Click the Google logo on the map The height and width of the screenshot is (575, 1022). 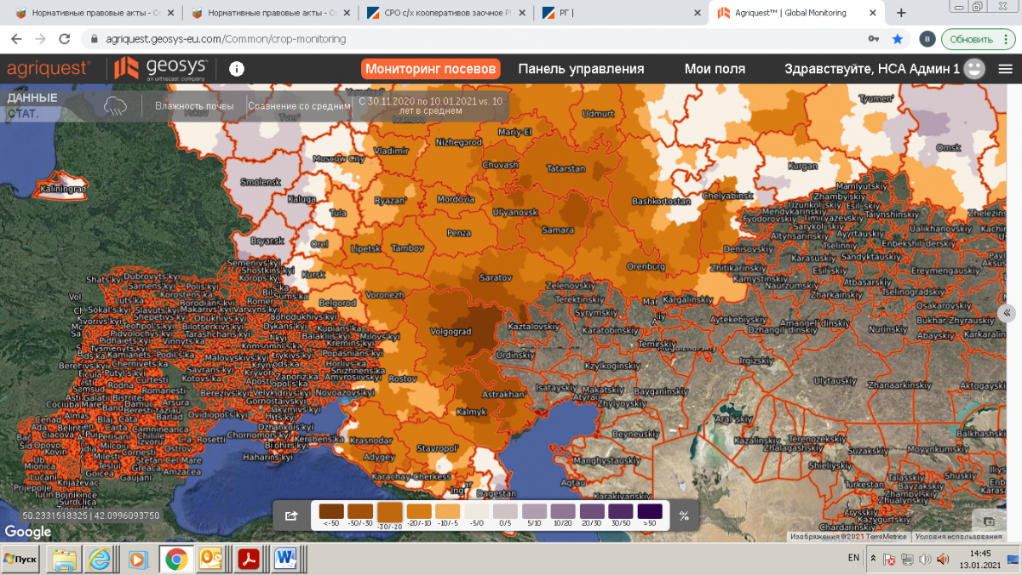click(x=28, y=532)
